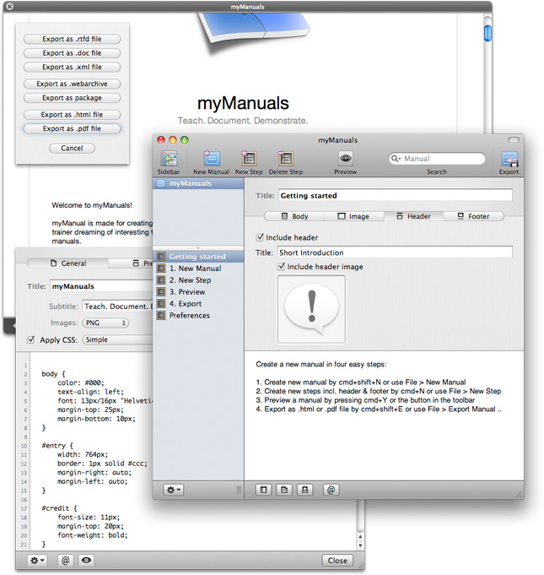Click Export as .xml file
544x575 pixels.
[72, 67]
